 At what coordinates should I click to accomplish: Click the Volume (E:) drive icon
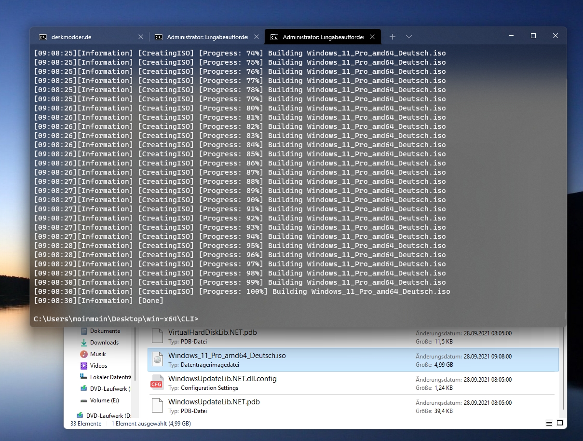pos(84,400)
